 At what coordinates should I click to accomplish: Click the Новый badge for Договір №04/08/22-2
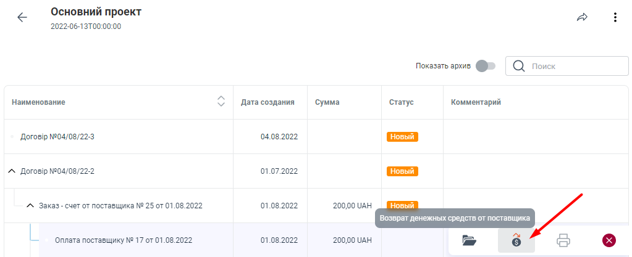pos(402,171)
